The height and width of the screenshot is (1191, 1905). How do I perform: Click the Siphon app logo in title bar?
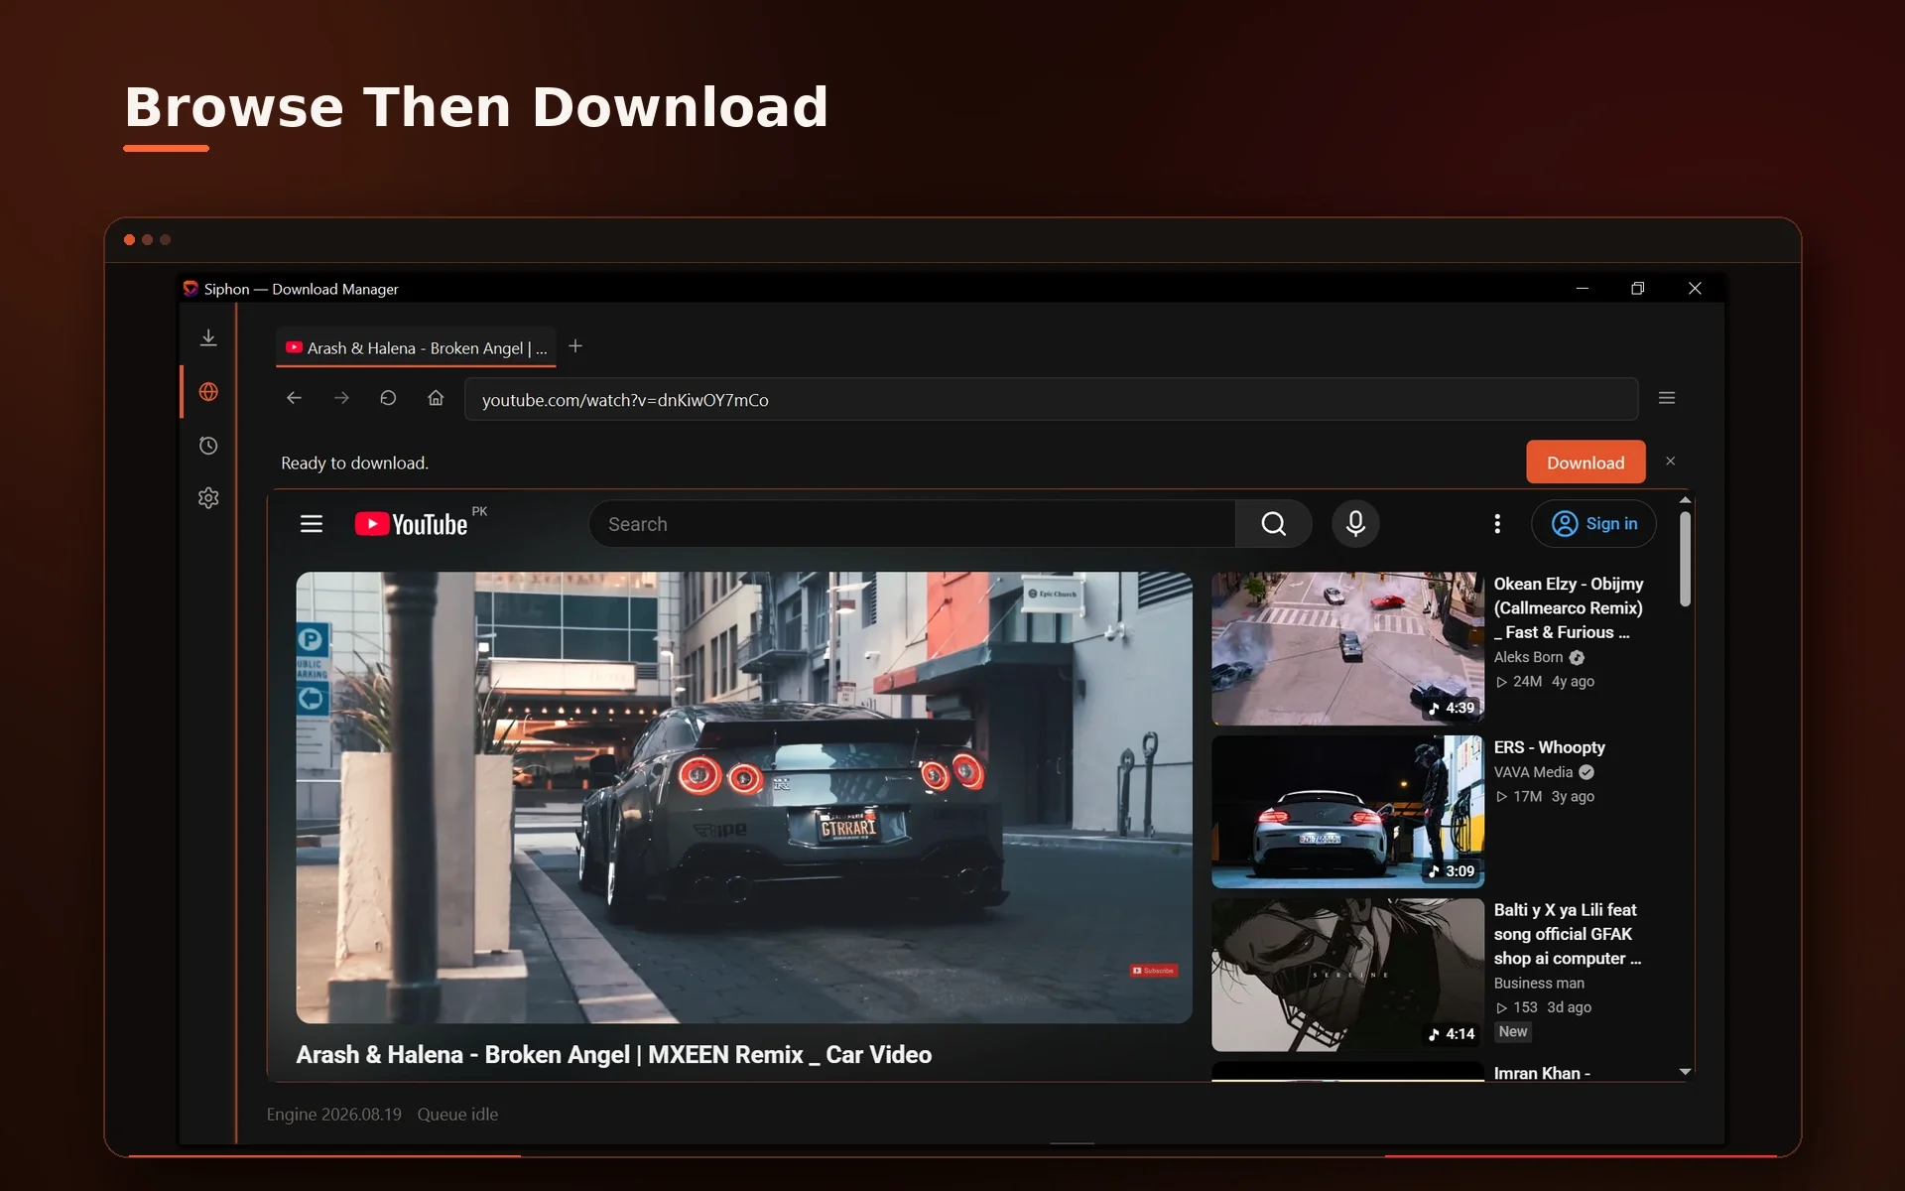coord(190,289)
